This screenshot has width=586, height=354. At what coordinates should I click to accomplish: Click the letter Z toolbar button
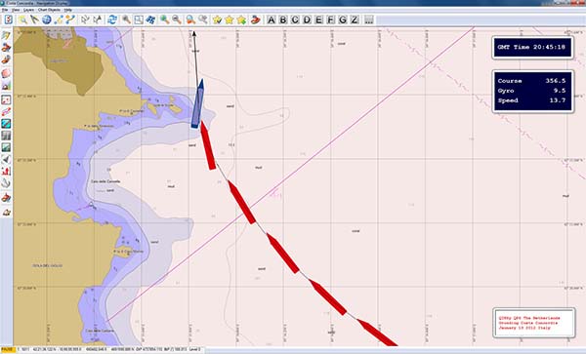tap(355, 20)
